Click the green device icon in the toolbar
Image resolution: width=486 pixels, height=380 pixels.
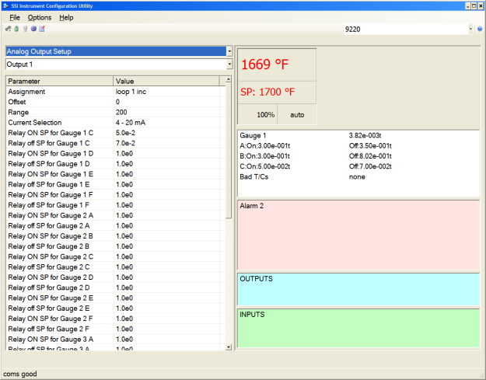(16, 29)
